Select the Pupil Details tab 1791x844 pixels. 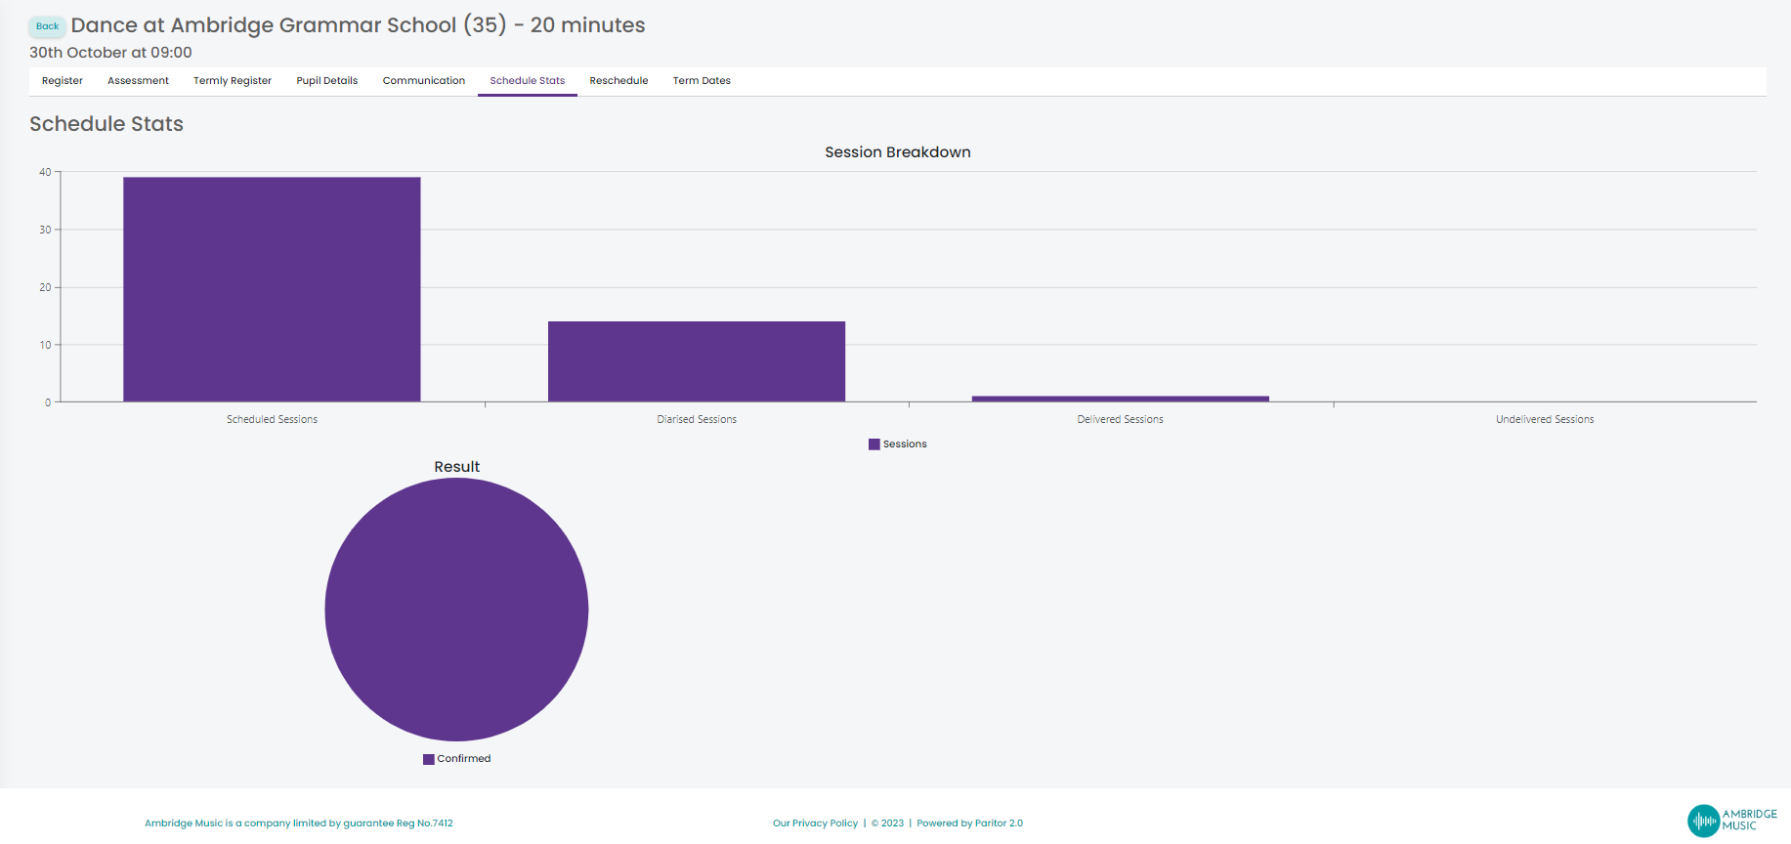[327, 81]
